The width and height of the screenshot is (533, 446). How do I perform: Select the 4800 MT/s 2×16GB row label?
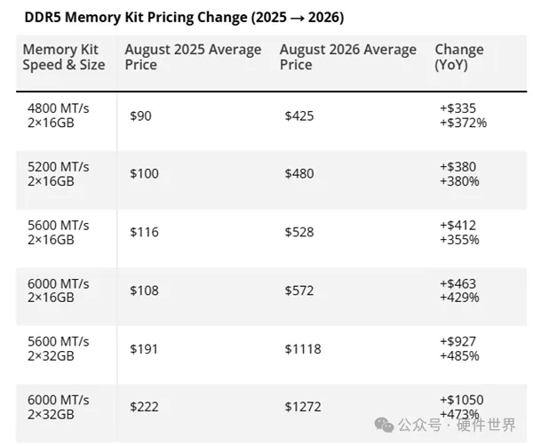click(x=58, y=115)
